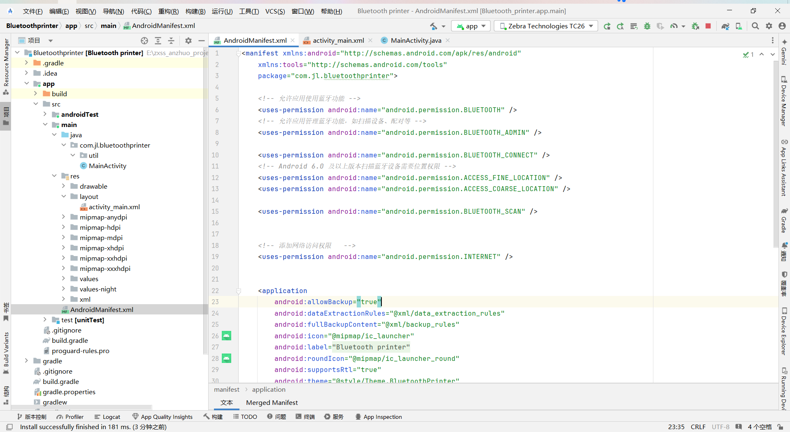Click the Apply Code Changes icon
Screen dimensions: 790x432
tap(634, 26)
